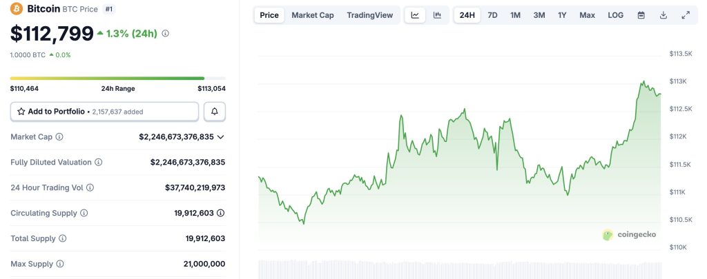Click Add to Portfolio button

point(104,111)
